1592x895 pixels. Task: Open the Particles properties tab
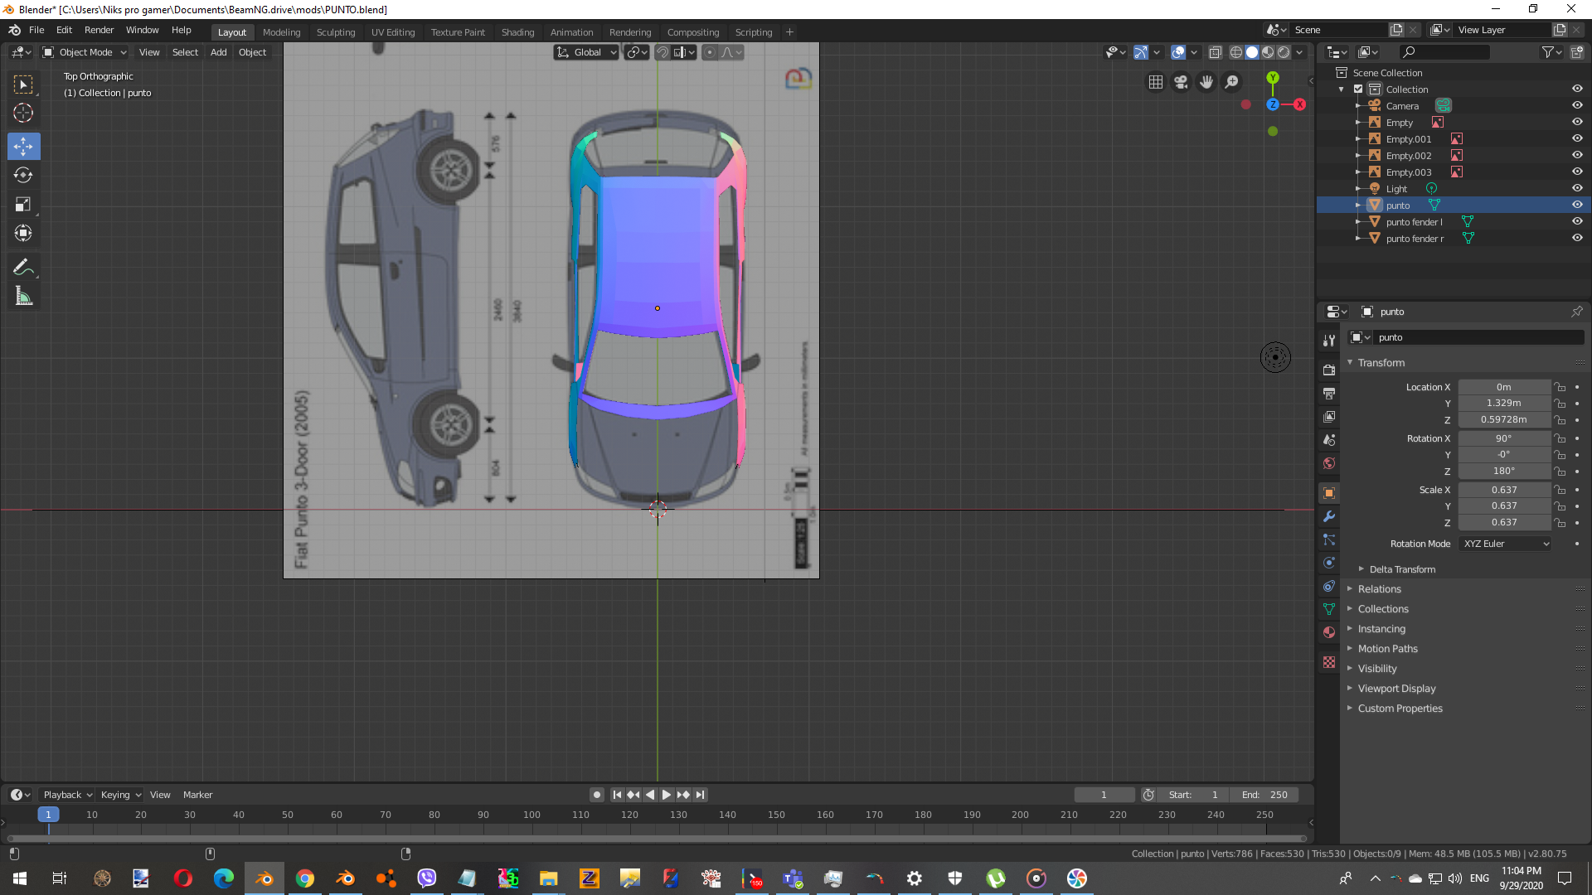click(x=1329, y=539)
